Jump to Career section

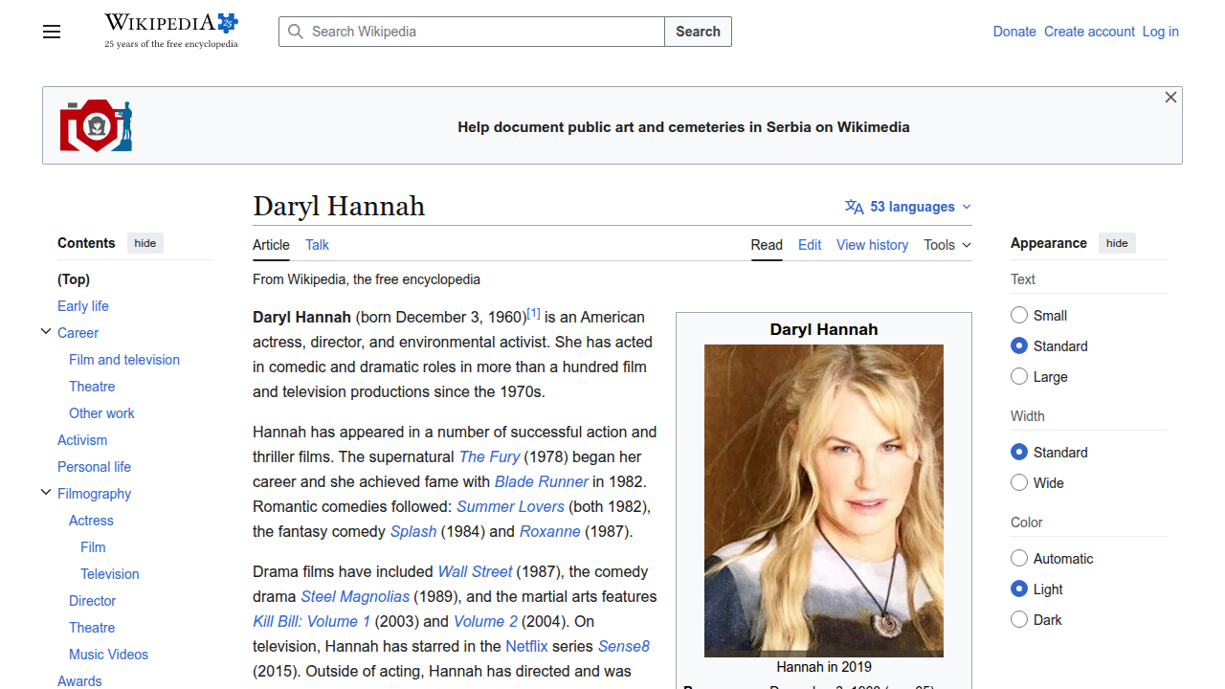[78, 333]
